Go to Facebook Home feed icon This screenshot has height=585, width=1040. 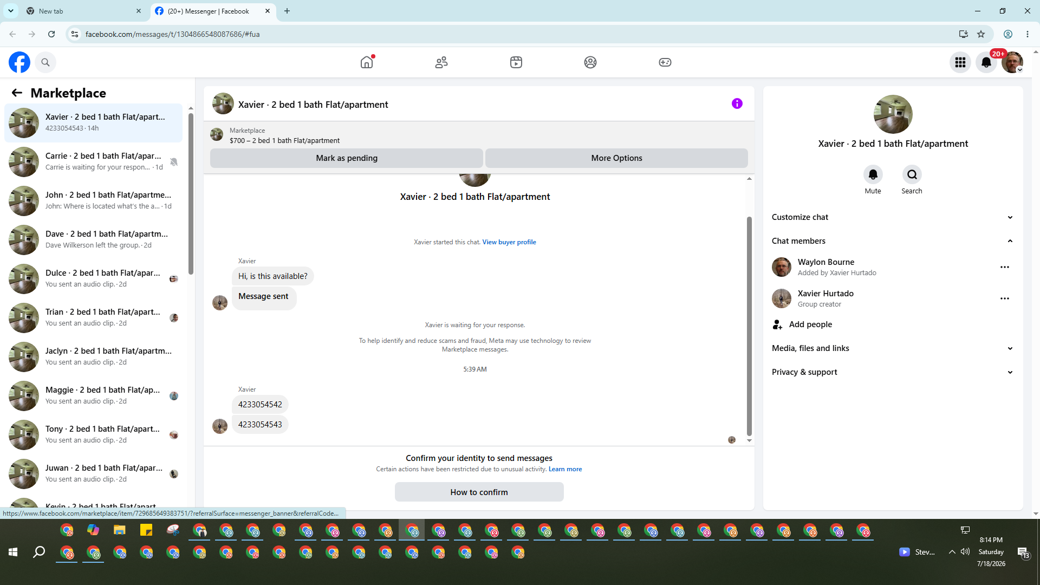pyautogui.click(x=367, y=62)
